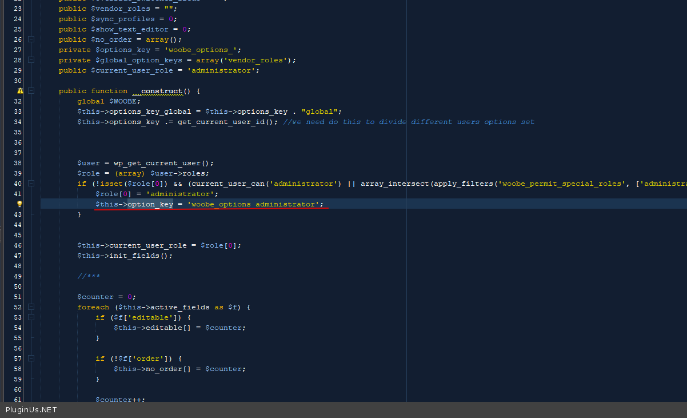Screen dimensions: 687x418
Task: Collapse the fold at line 40 if statement
Action: pos(31,184)
